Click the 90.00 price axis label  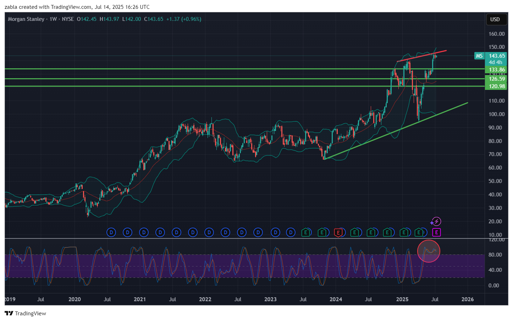tap(495, 128)
